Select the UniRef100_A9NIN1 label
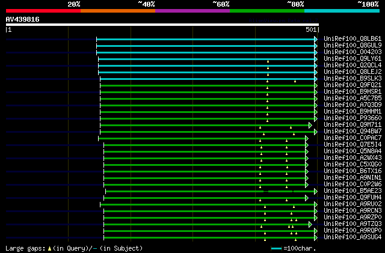Screen dimensions: 385x253 (x=353, y=178)
